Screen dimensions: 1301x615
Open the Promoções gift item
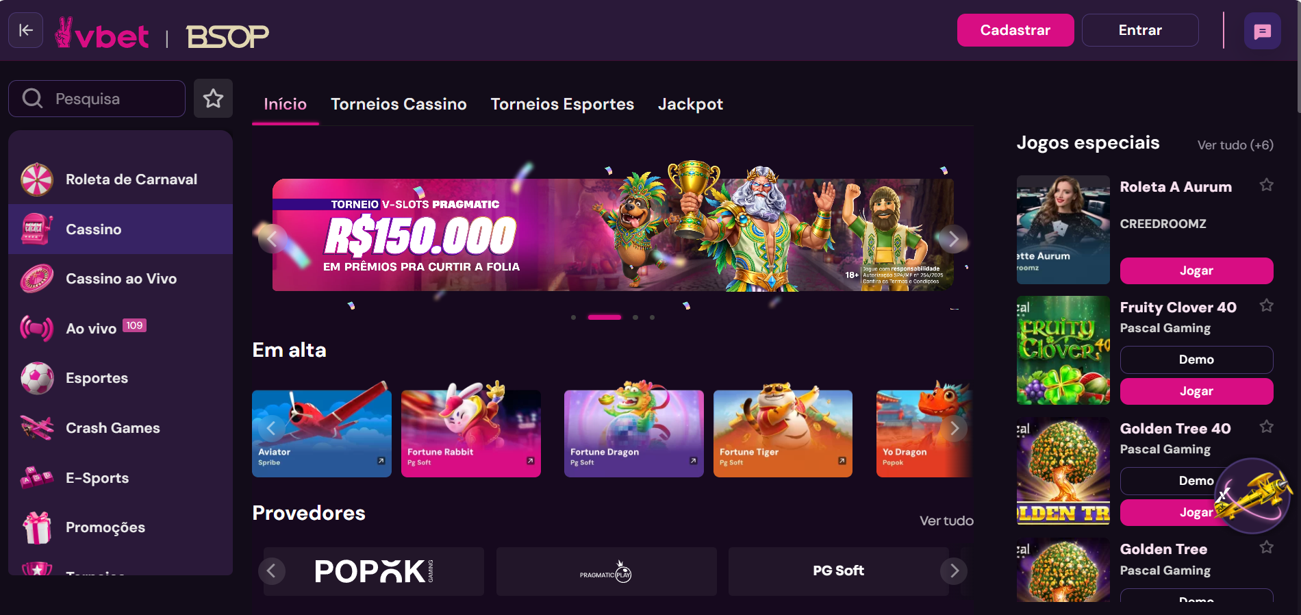(x=121, y=527)
